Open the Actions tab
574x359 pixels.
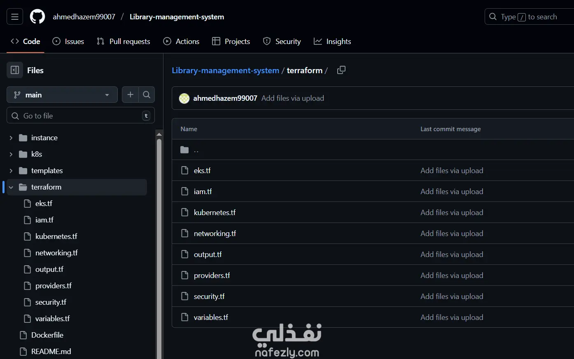pyautogui.click(x=181, y=42)
